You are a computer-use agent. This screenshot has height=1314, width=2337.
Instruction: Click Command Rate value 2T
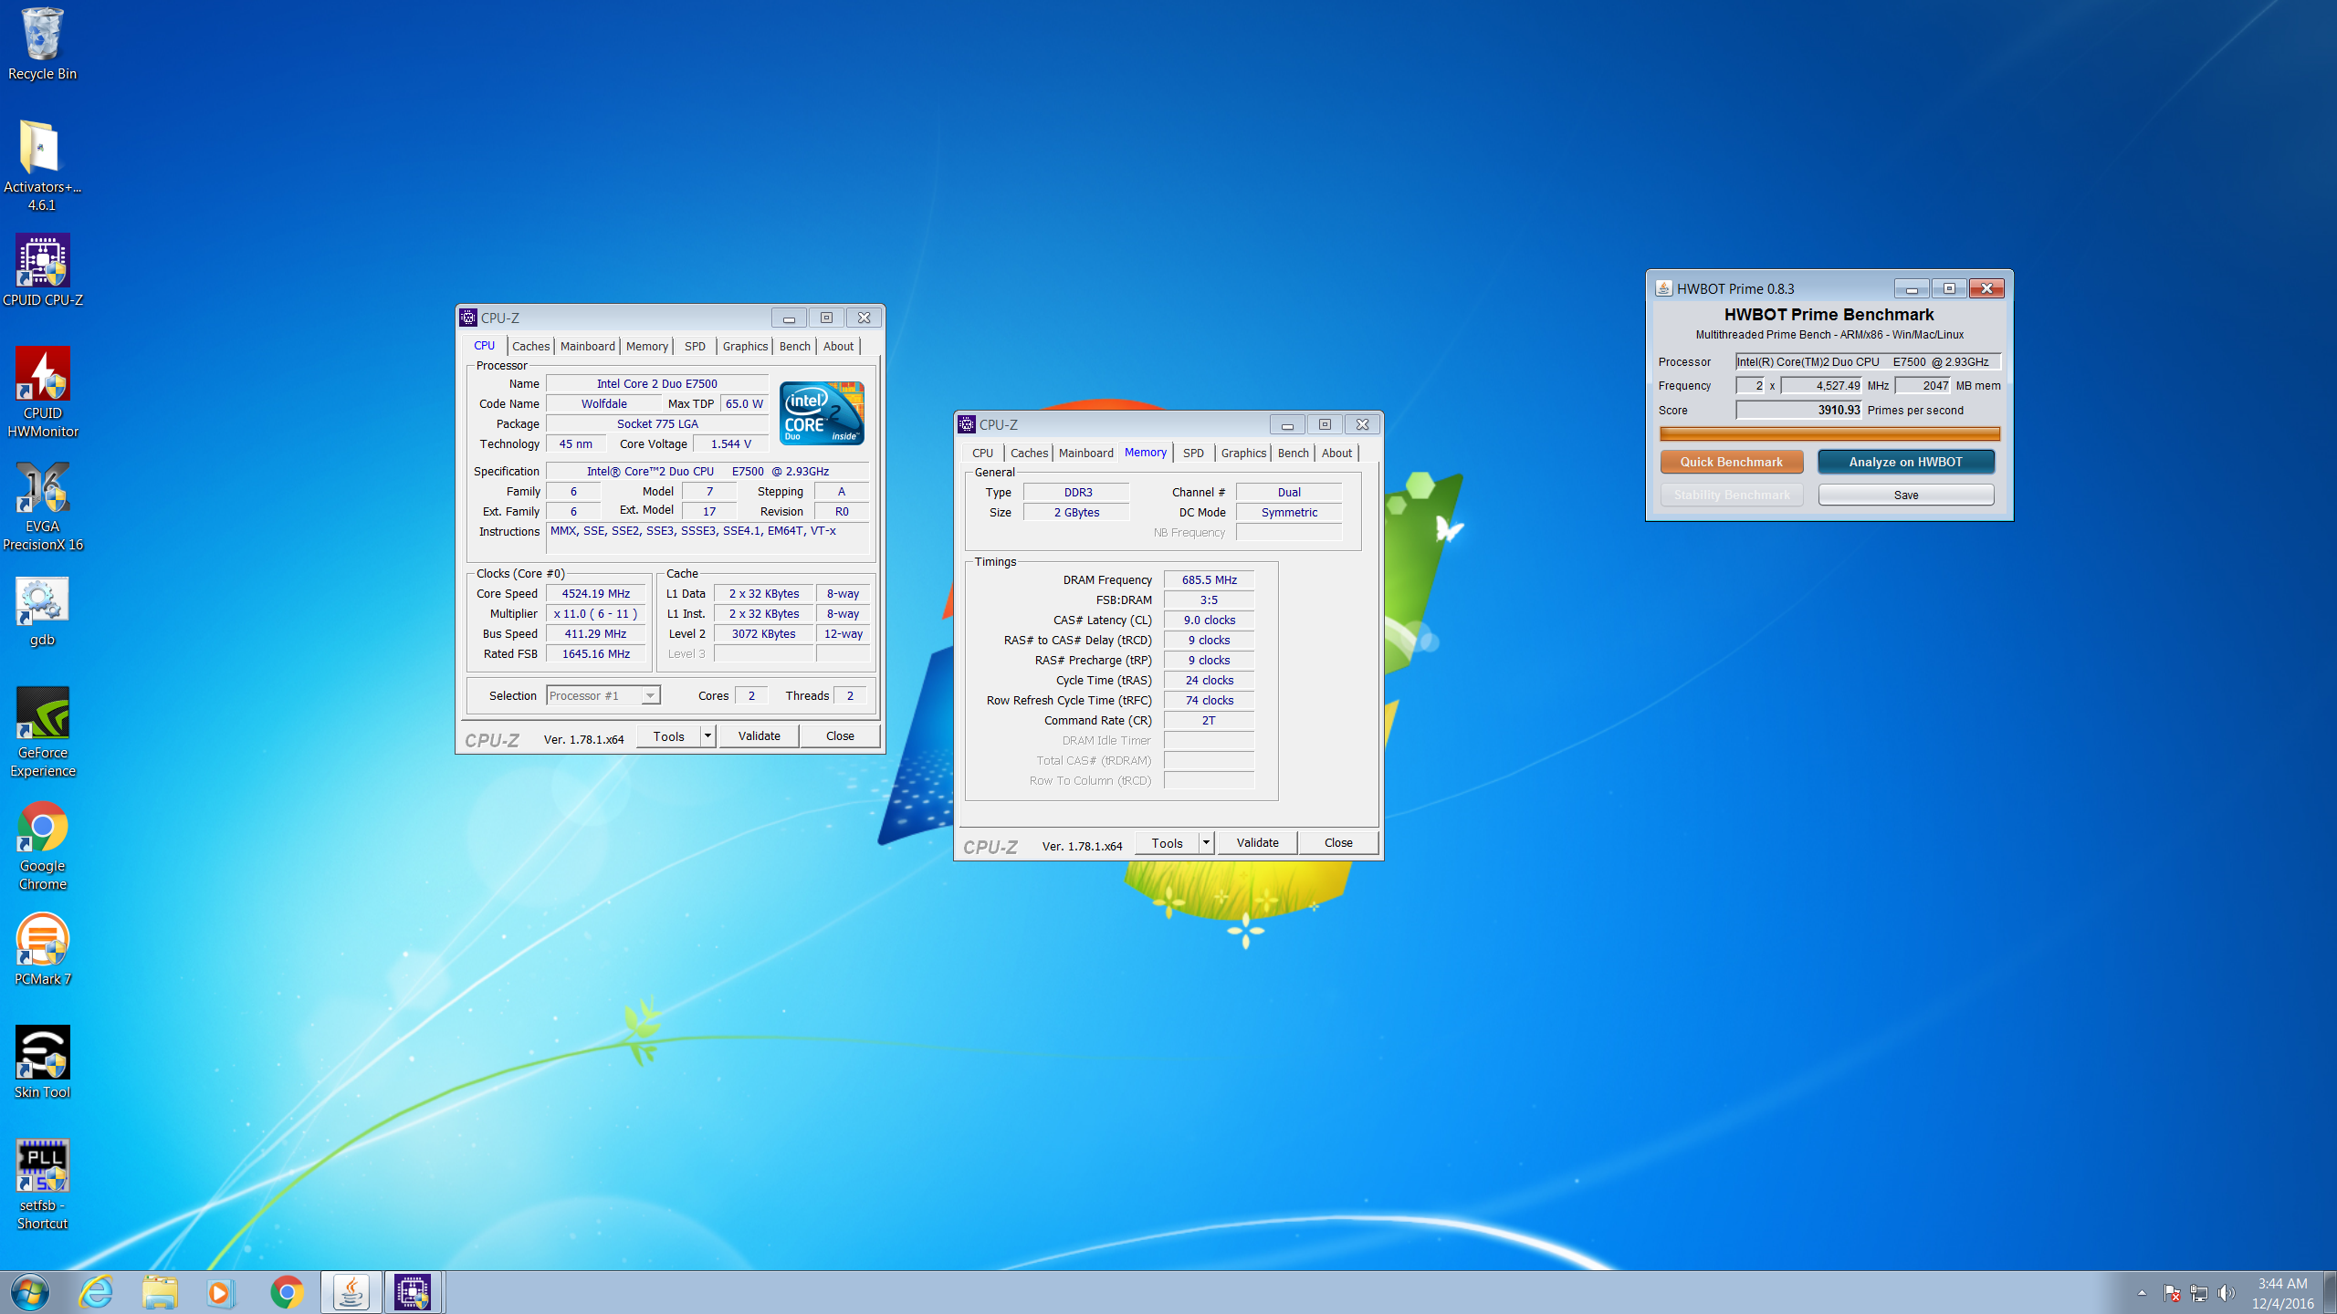tap(1209, 721)
